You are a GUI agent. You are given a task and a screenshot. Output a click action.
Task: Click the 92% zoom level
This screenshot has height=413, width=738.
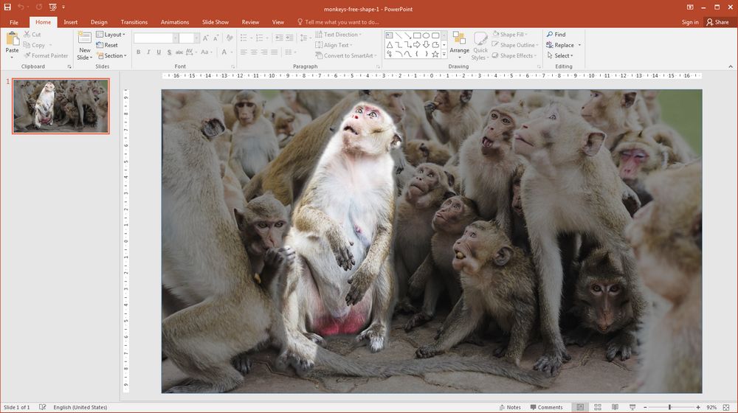click(x=711, y=407)
